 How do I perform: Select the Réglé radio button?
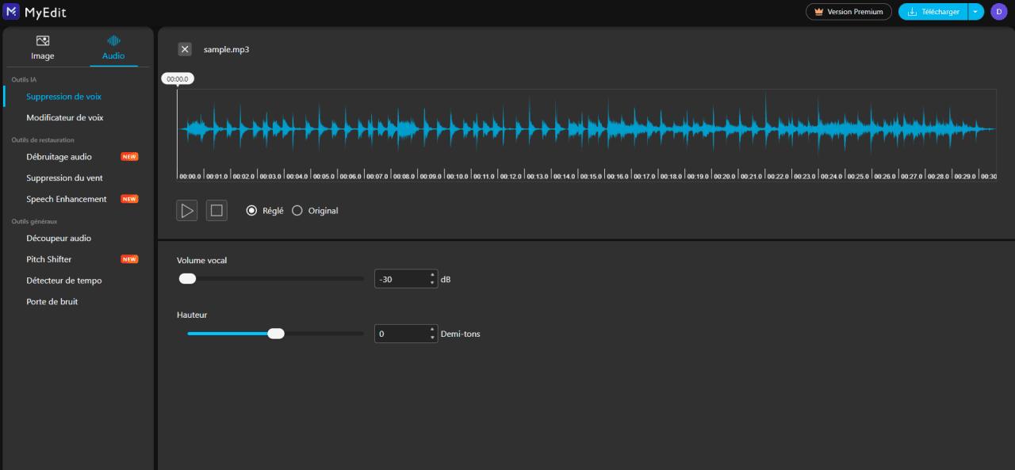(x=251, y=210)
